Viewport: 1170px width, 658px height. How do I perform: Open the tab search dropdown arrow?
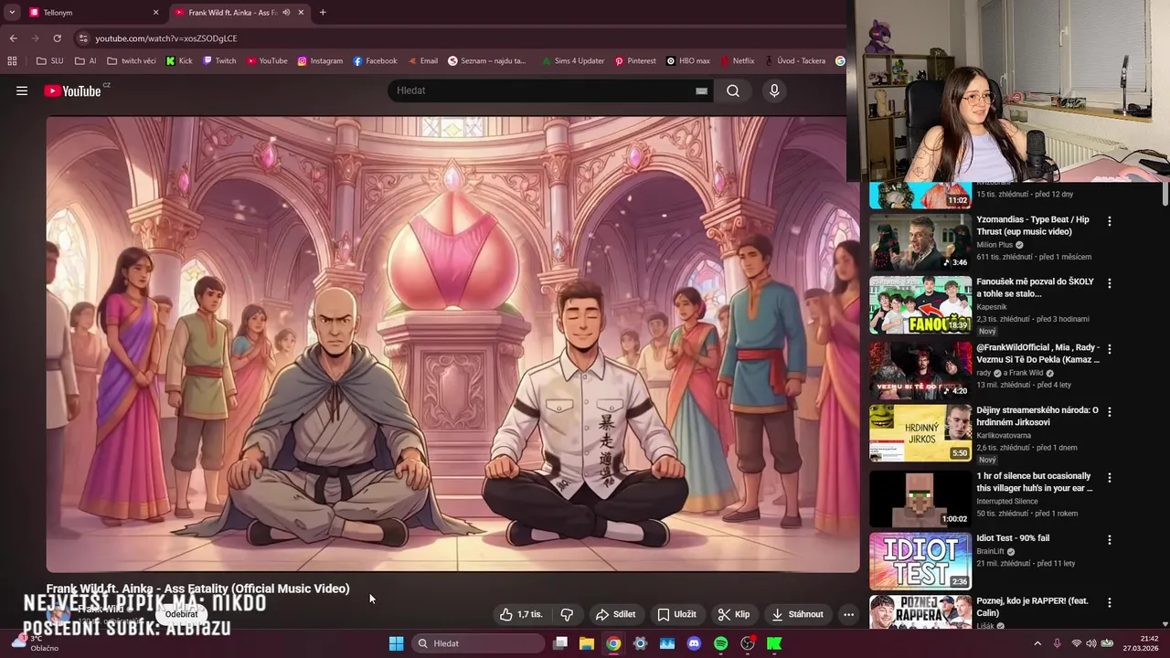[x=11, y=13]
